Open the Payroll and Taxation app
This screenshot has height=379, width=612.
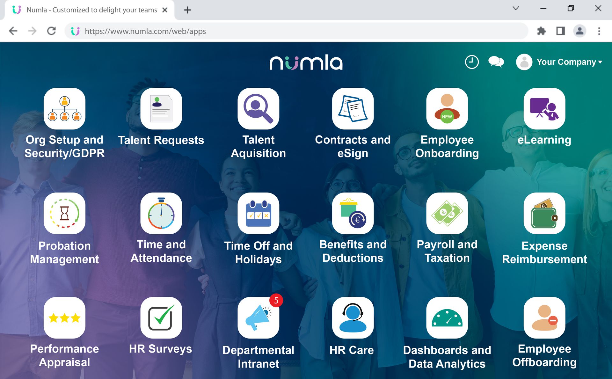[x=447, y=214]
